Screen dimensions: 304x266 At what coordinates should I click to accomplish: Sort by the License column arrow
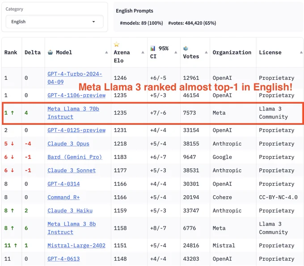[301, 52]
